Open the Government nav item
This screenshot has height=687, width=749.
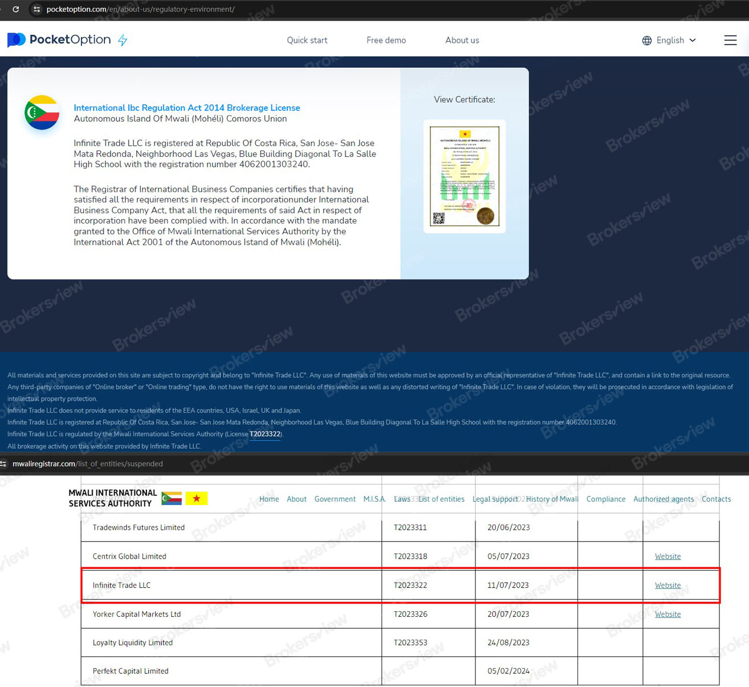tap(335, 499)
